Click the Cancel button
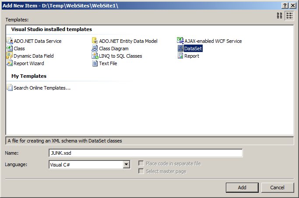Screen dimensions: 299x198 pyautogui.click(x=278, y=188)
